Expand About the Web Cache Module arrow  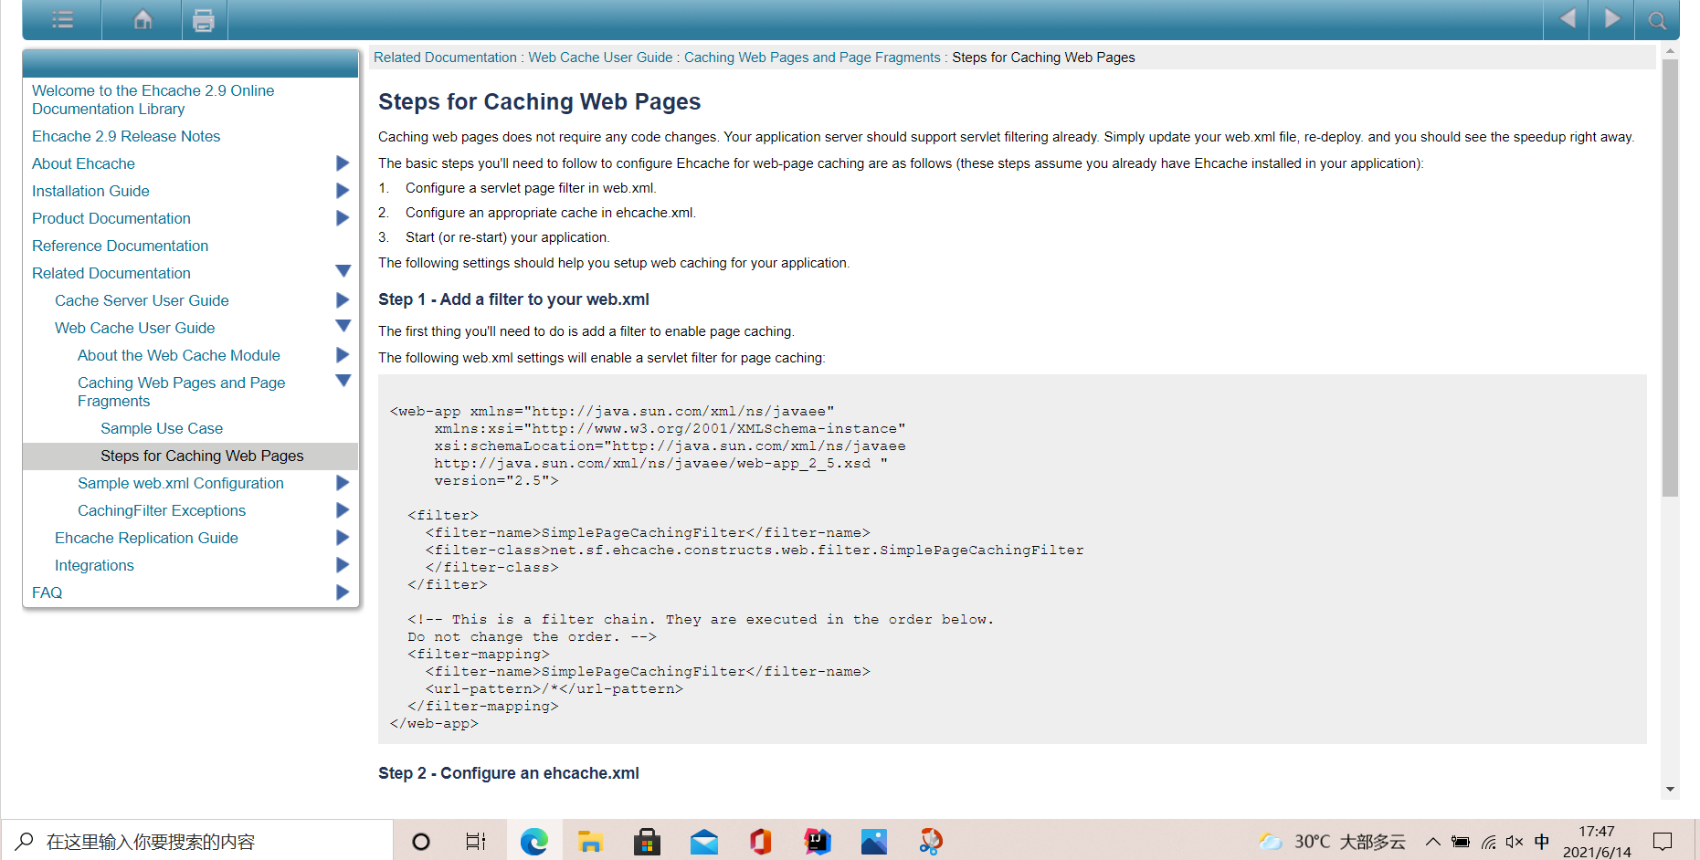(343, 355)
